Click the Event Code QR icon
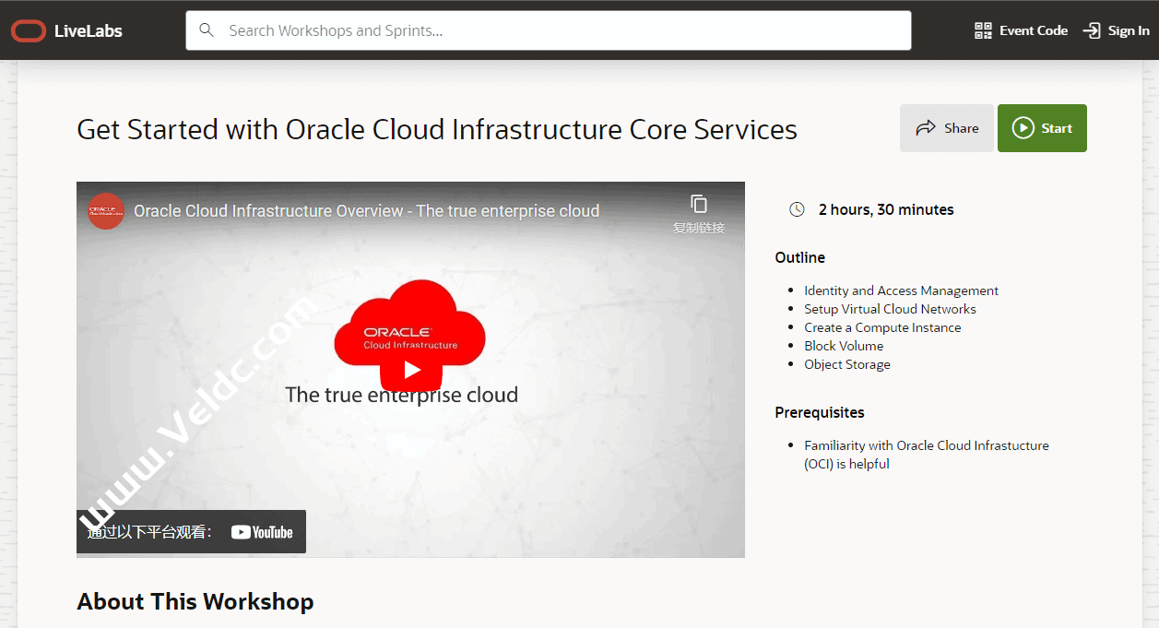The width and height of the screenshot is (1159, 628). coord(983,30)
